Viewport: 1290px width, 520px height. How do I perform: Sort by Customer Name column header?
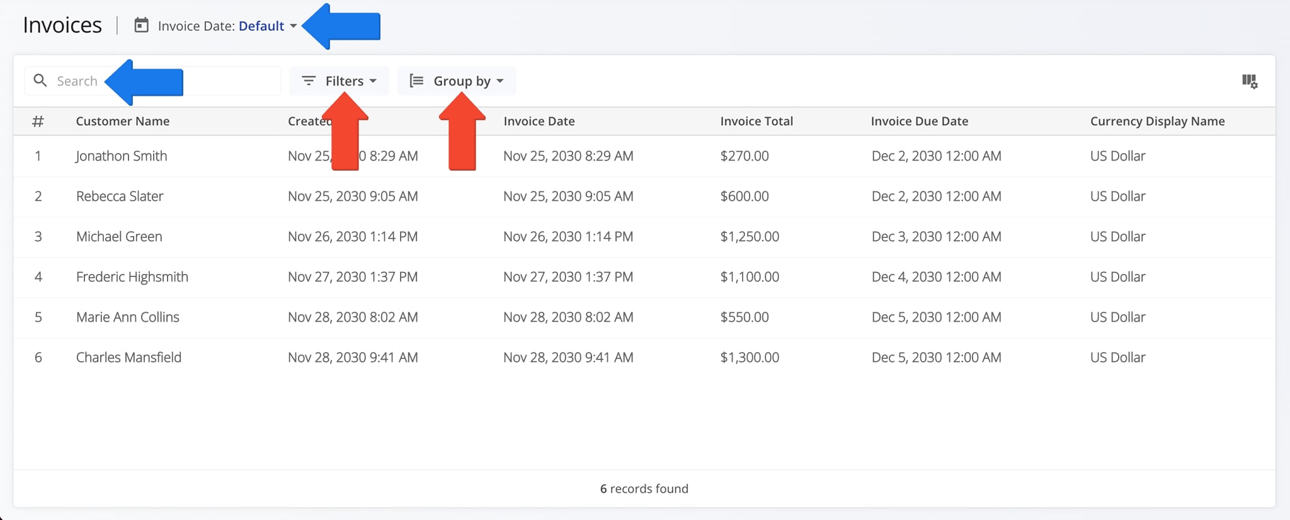123,121
